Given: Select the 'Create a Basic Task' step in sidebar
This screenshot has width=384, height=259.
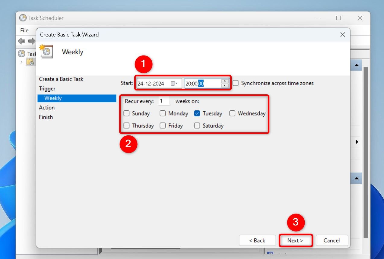Looking at the screenshot, I should point(61,79).
